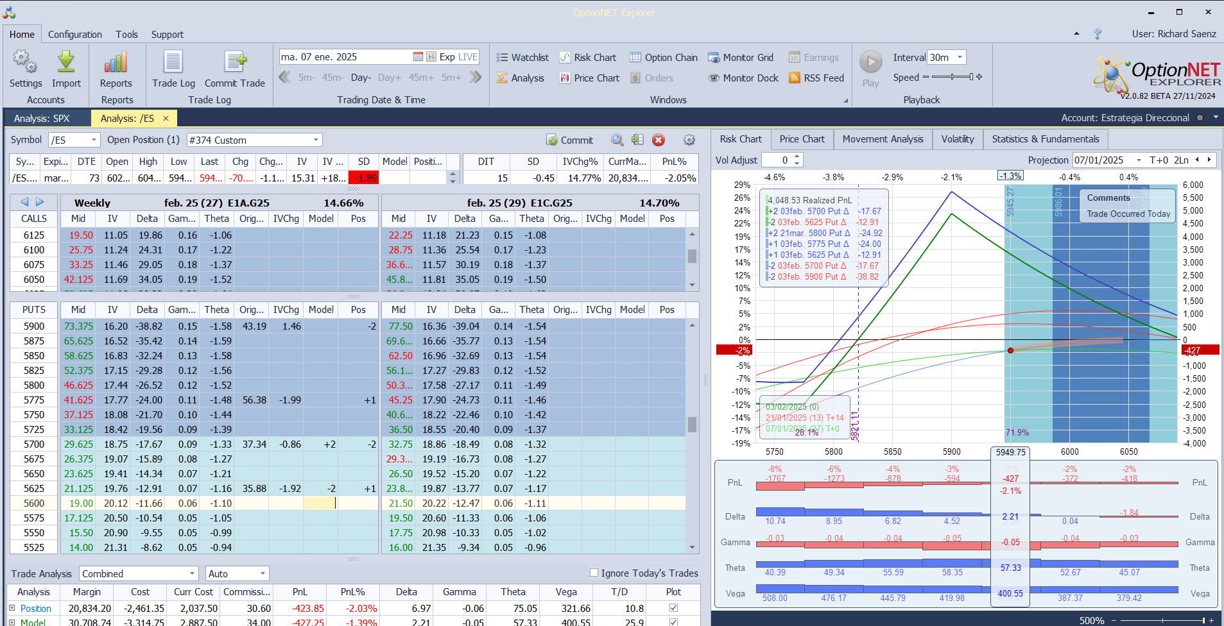Open the Monitor Grid window

741,57
